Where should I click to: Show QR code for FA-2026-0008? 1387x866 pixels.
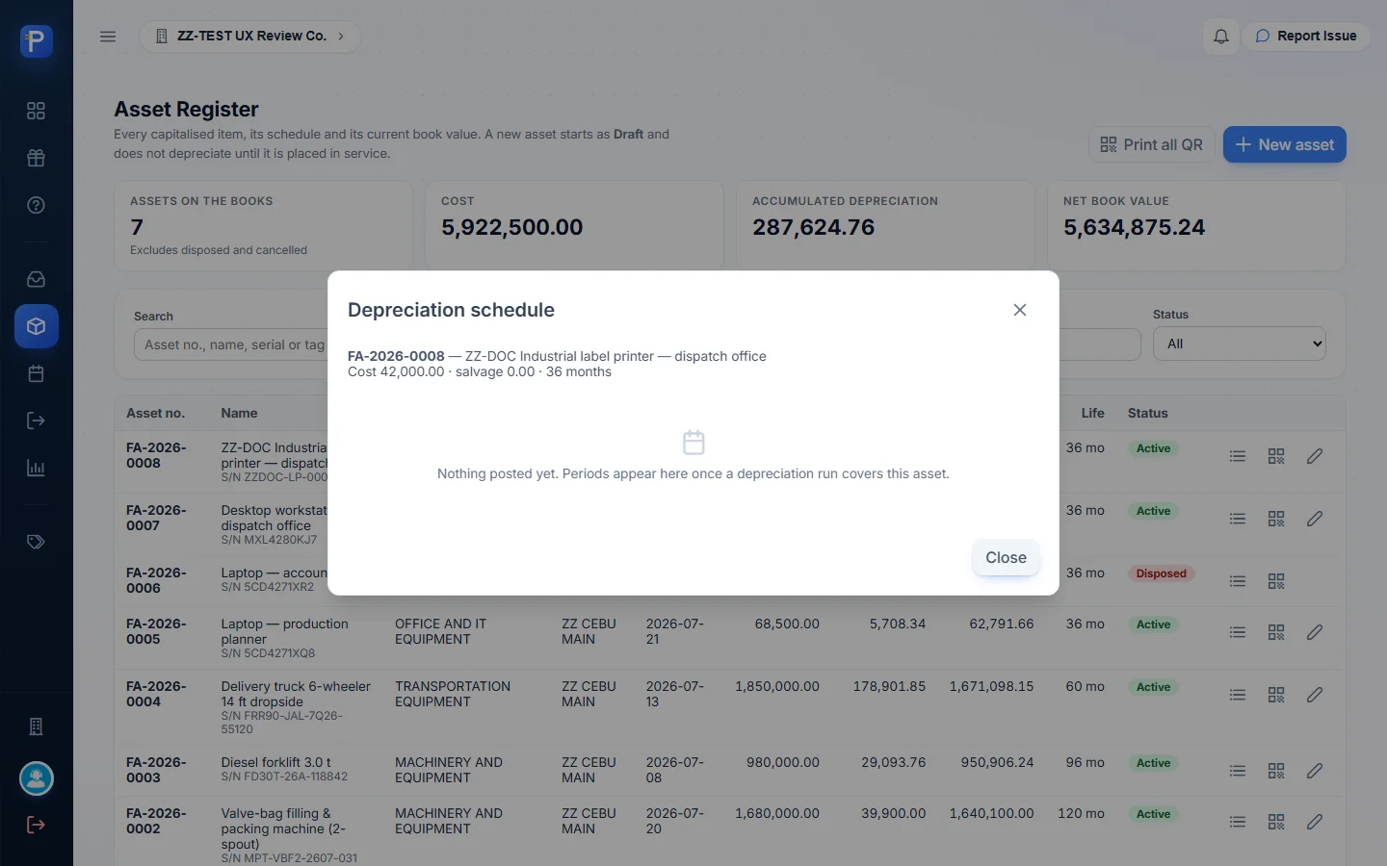click(1276, 456)
